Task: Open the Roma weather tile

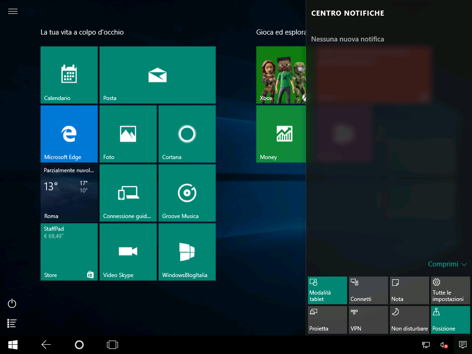Action: [x=69, y=193]
